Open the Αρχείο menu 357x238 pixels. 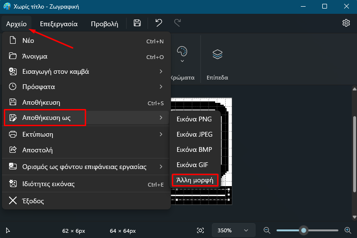tap(16, 24)
